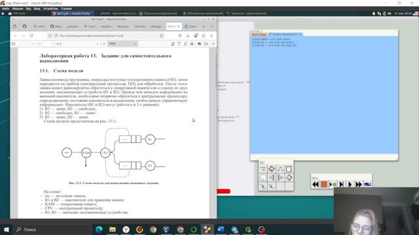Open Firefox application menu
This screenshot has height=235, width=419.
[211, 35]
